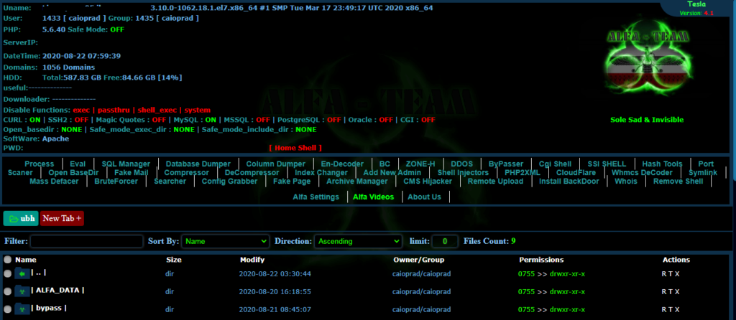Click the ByPasser menu item

tap(505, 164)
